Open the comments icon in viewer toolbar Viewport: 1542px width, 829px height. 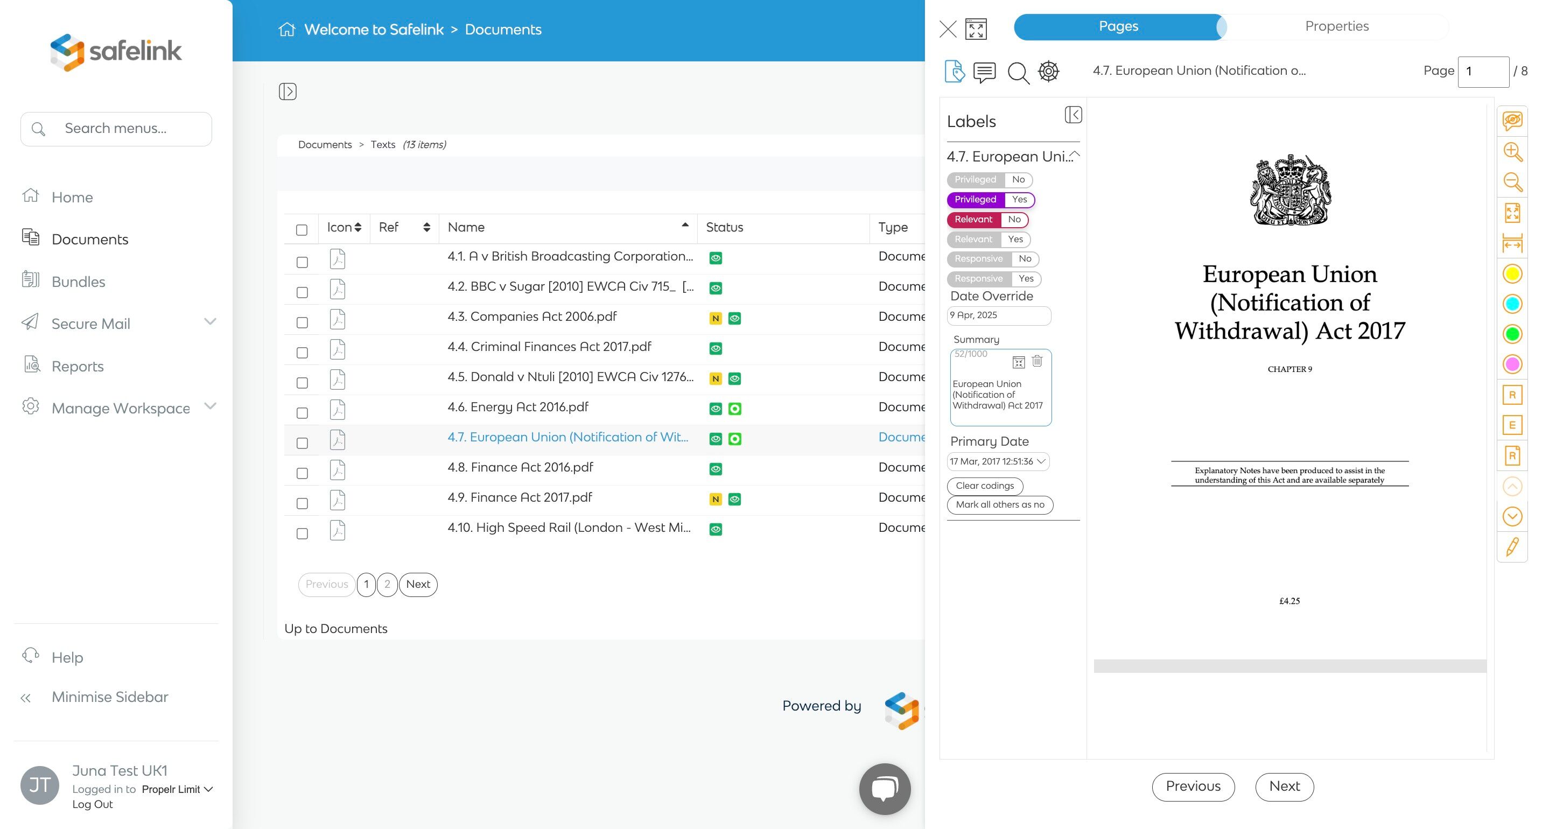pyautogui.click(x=984, y=73)
